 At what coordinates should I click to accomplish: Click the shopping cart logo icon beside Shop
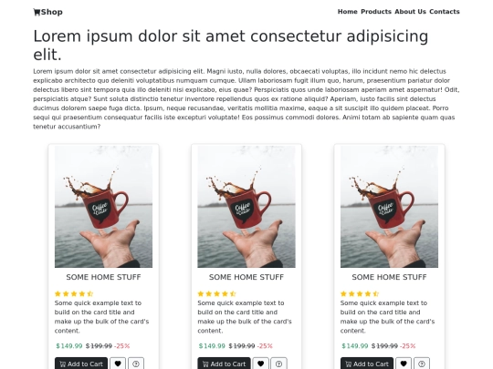(37, 12)
